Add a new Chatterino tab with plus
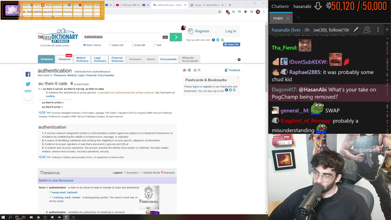Screen dimensions: 391x220 coord(298,18)
